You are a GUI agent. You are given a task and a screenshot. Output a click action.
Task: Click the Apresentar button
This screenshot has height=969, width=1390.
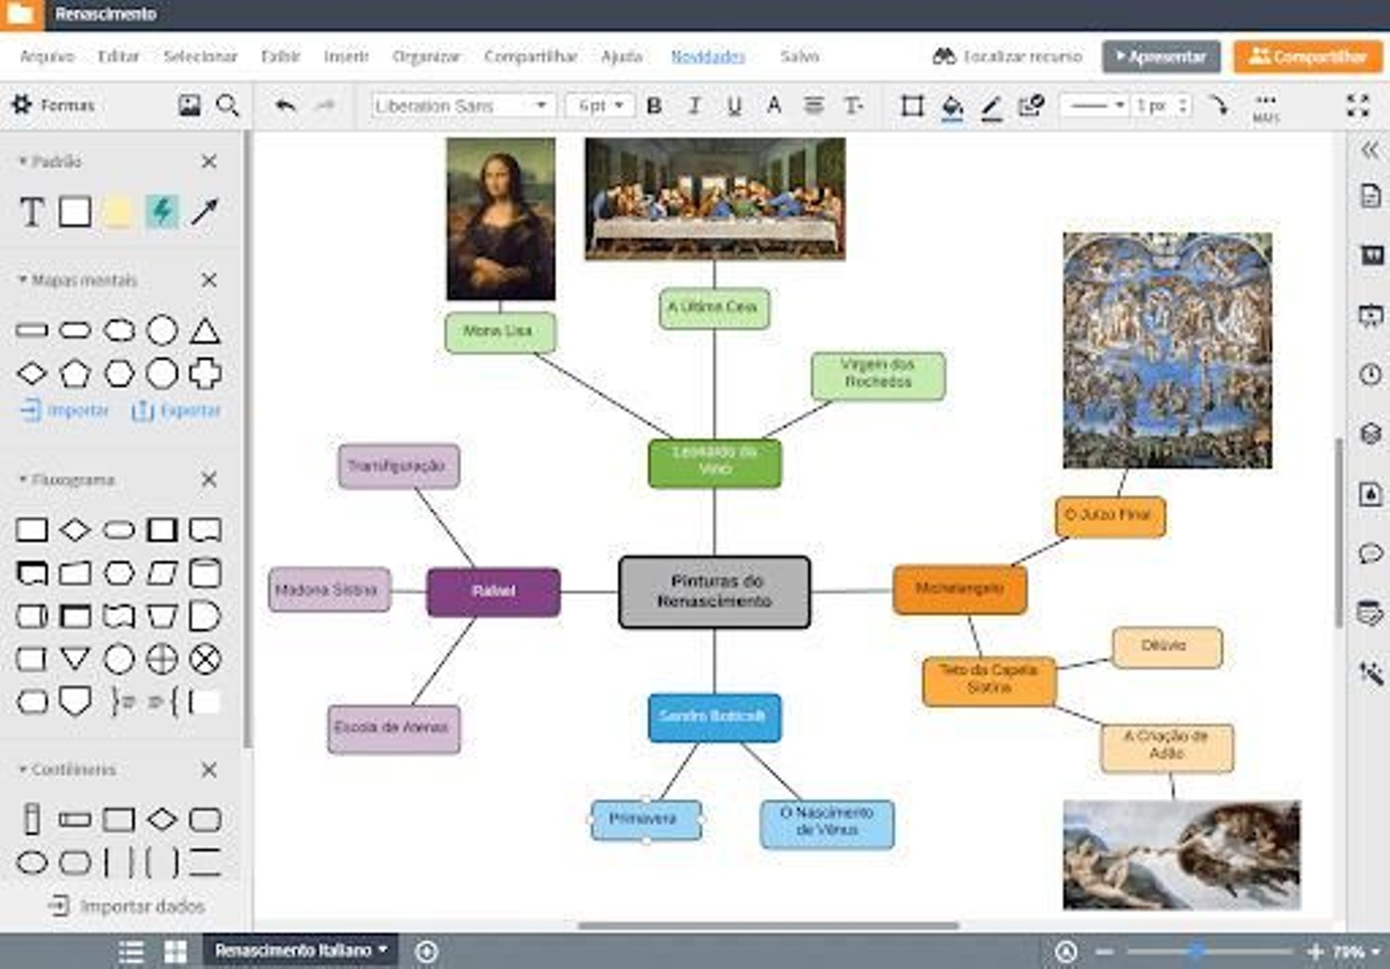coord(1161,56)
